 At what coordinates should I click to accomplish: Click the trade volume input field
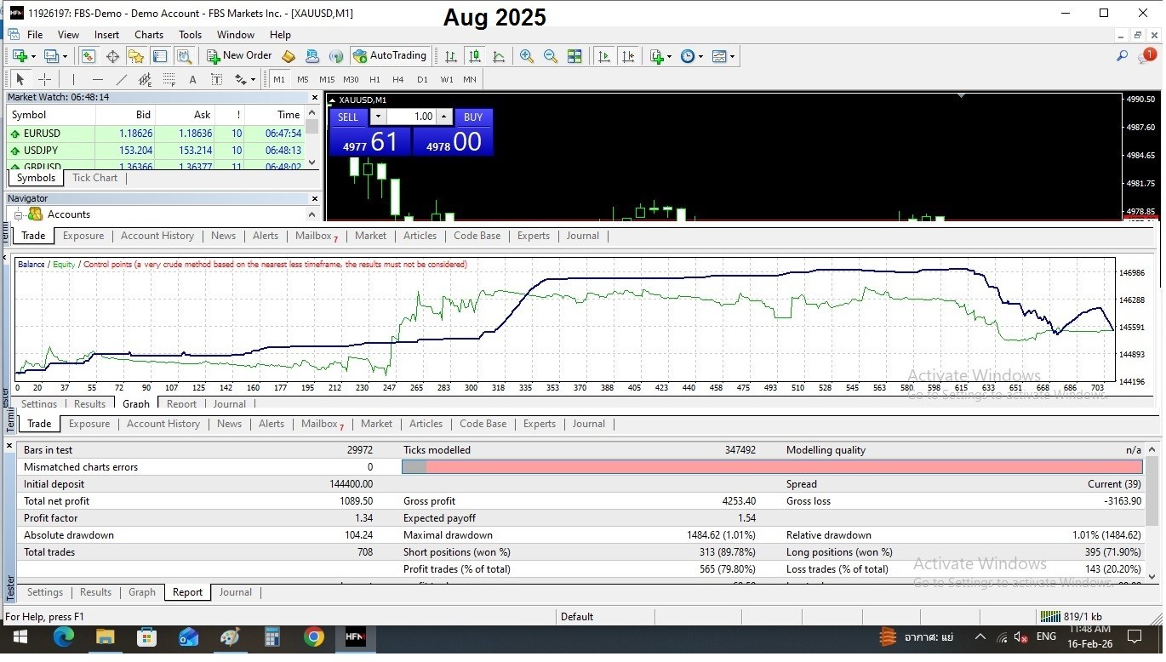coord(413,117)
